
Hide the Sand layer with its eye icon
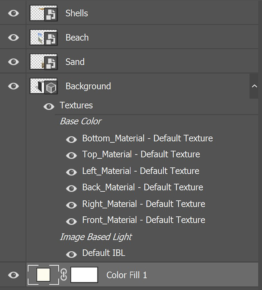[13, 62]
